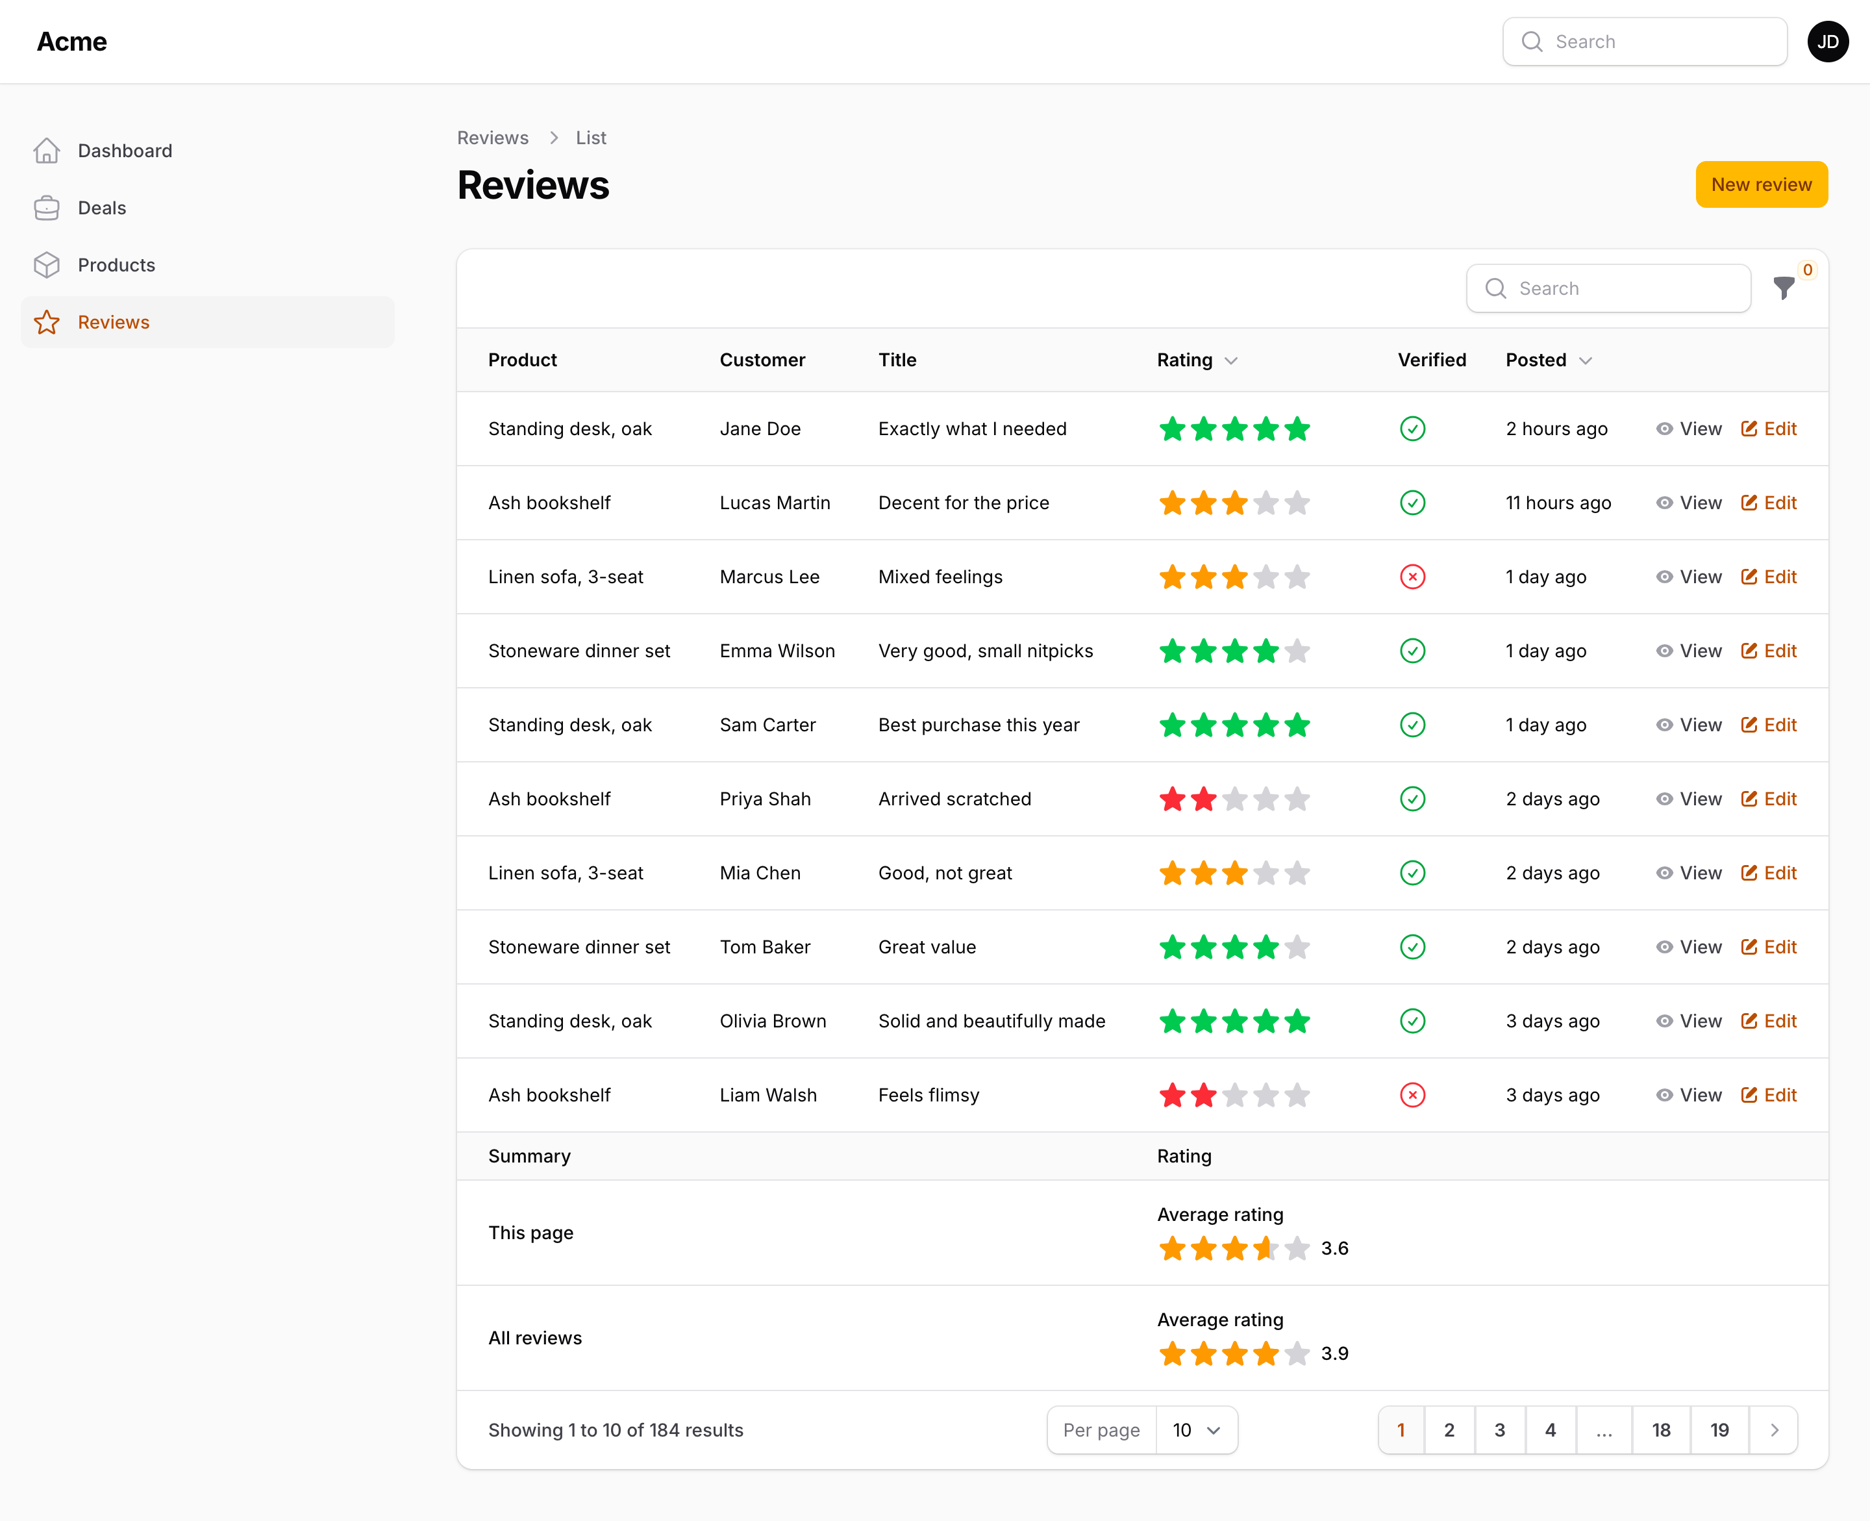Sort the table by Posted column

pyautogui.click(x=1548, y=360)
